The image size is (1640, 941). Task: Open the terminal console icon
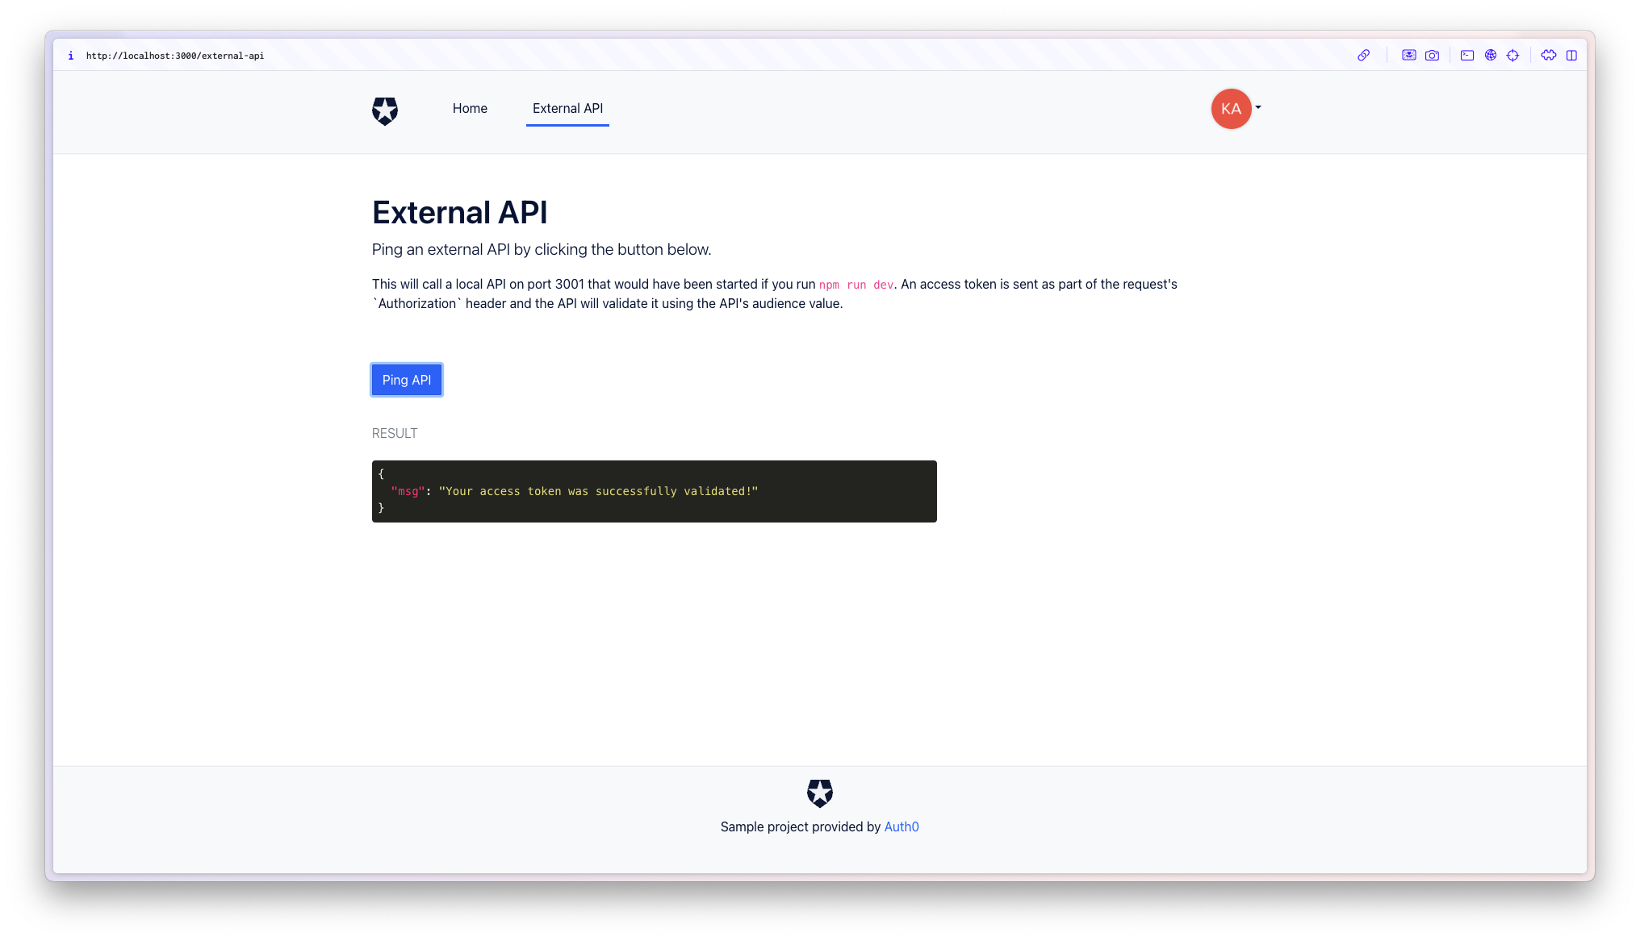pos(1467,56)
